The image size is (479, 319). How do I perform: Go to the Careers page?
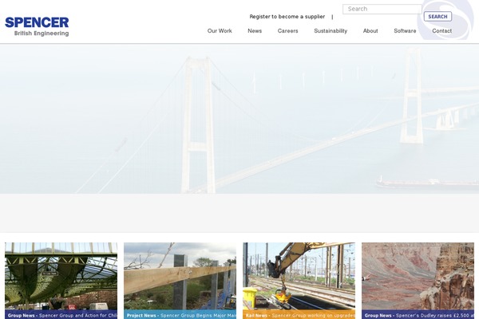[287, 31]
